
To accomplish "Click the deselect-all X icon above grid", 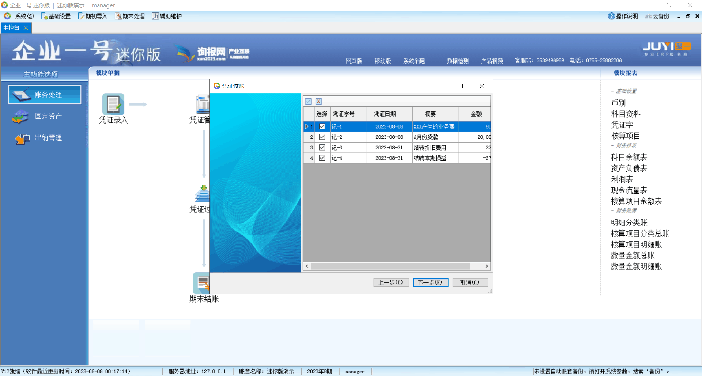I will tap(318, 102).
